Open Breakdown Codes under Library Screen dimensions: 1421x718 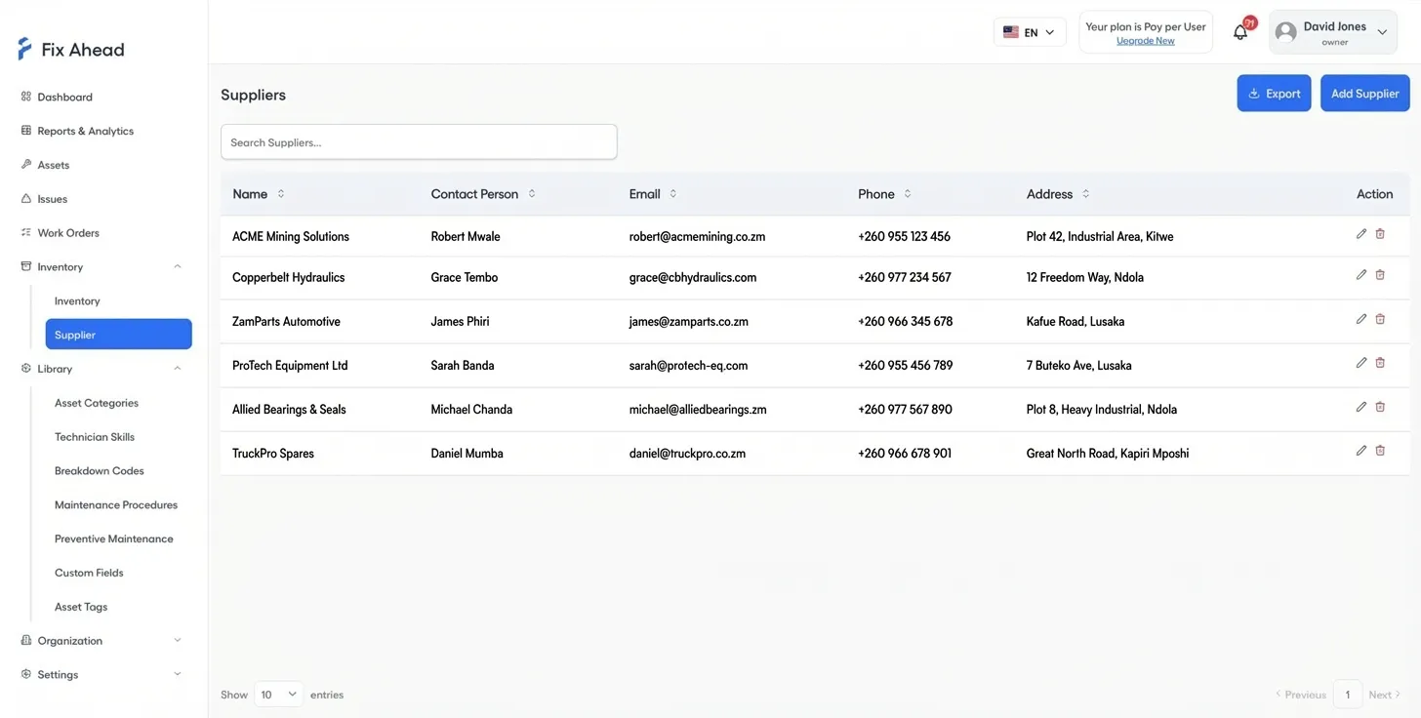[x=99, y=470]
